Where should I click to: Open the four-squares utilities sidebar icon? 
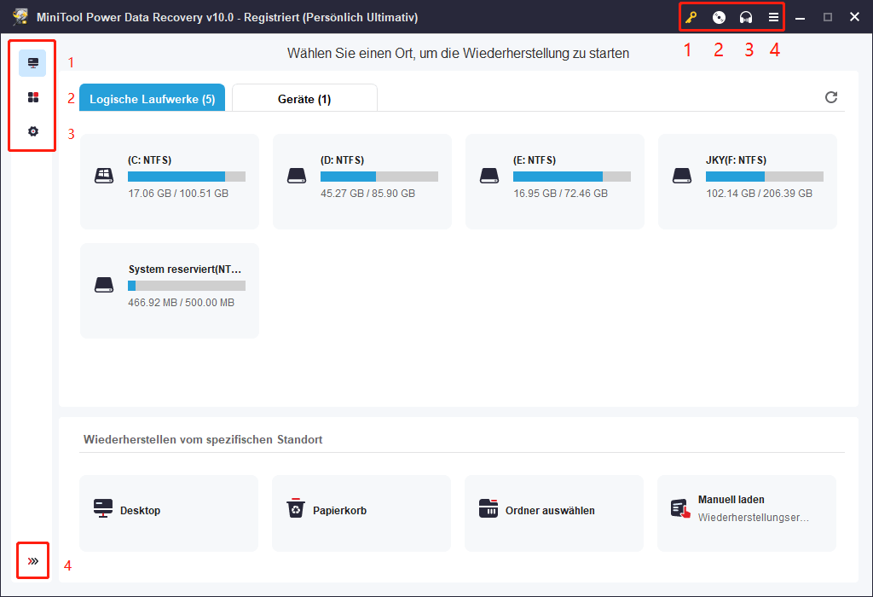pyautogui.click(x=33, y=97)
